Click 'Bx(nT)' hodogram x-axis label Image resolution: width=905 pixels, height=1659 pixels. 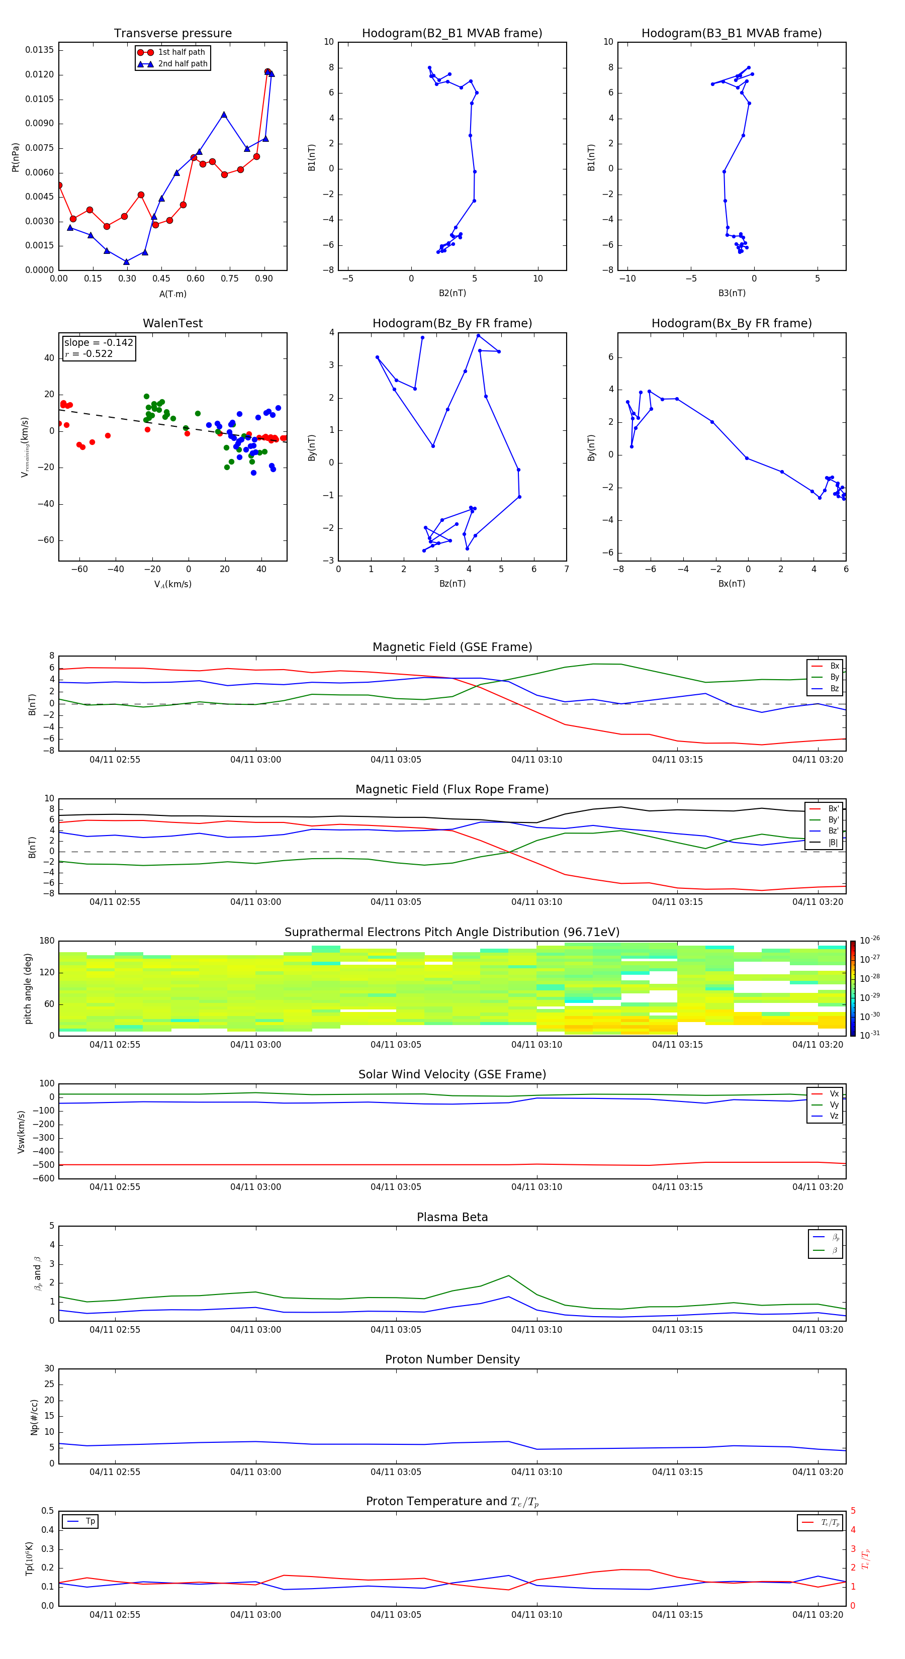(x=732, y=584)
